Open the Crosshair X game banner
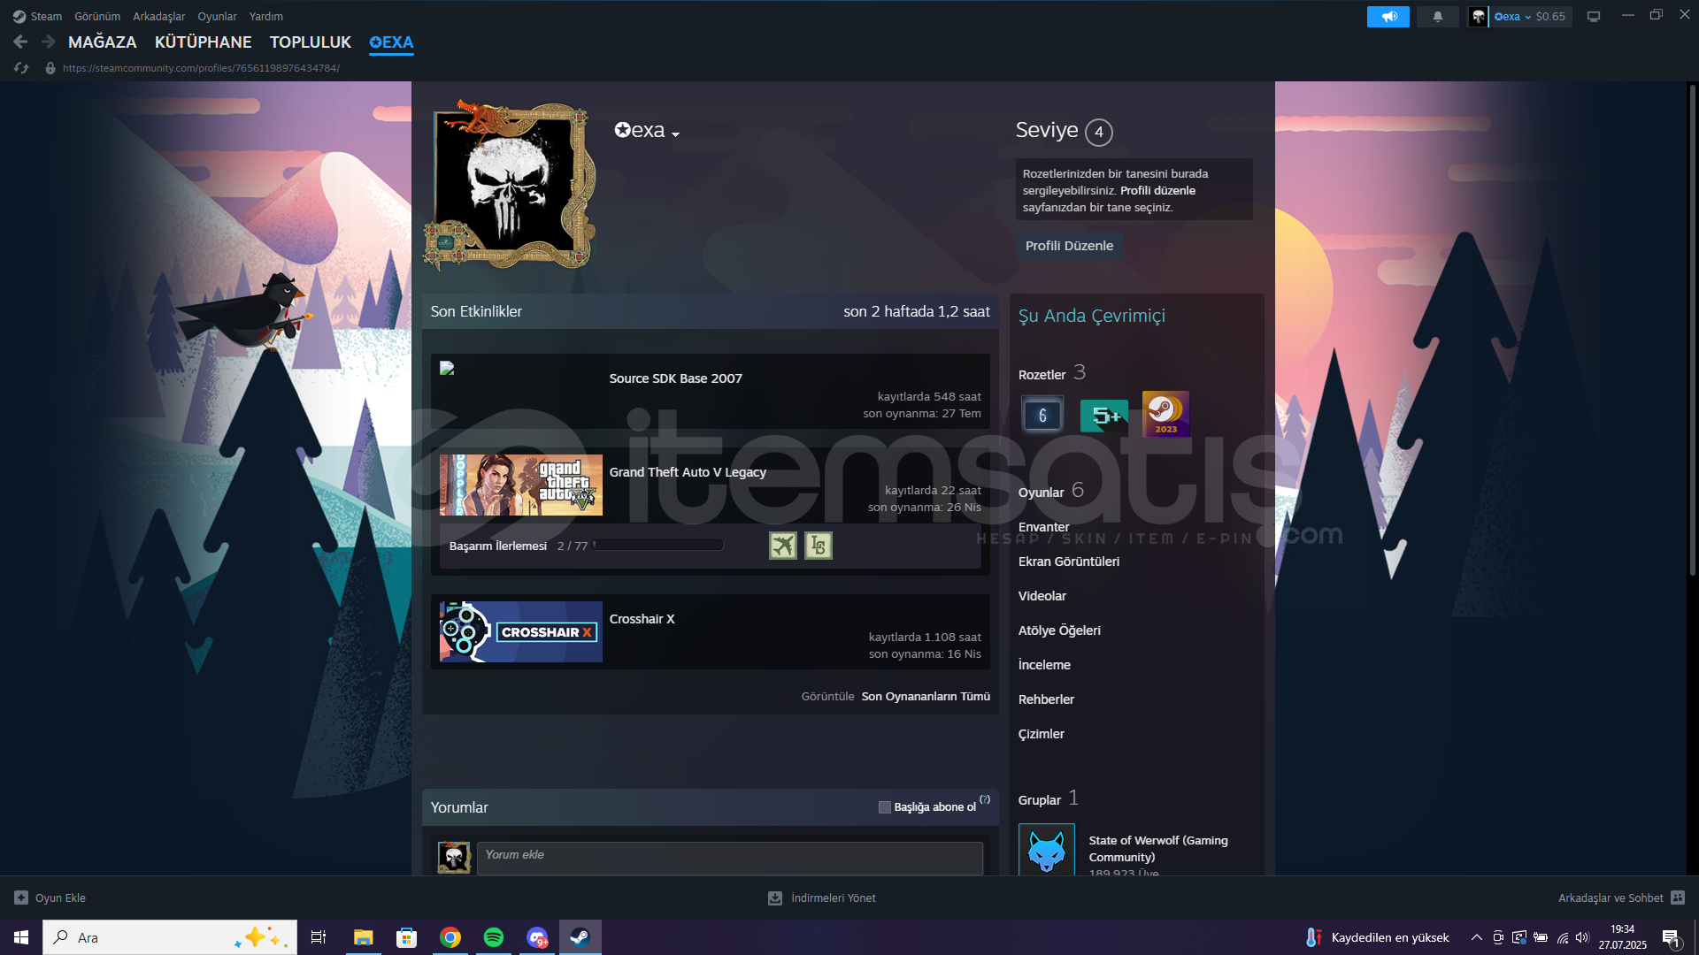 tap(521, 631)
